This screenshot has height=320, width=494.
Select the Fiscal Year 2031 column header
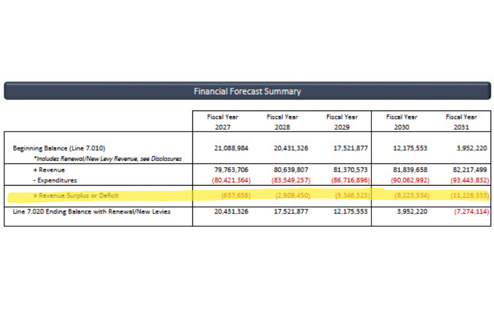(x=461, y=122)
